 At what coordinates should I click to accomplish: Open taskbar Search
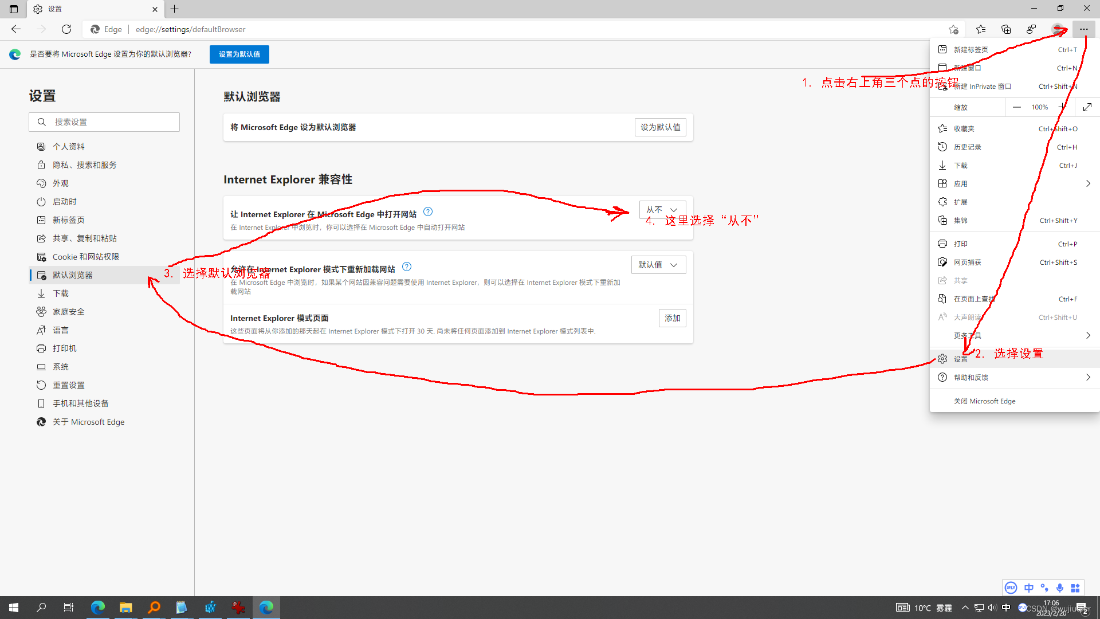tap(41, 608)
